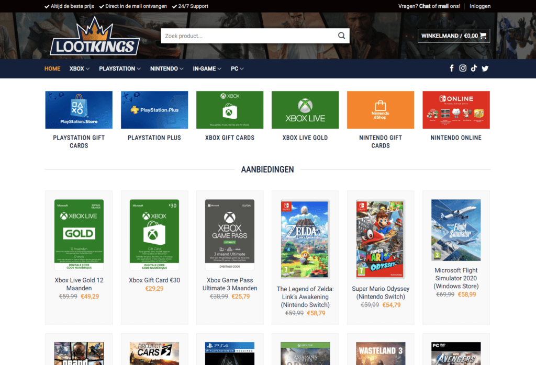Open the PS4 PlayStation VR game cover
Image resolution: width=536 pixels, height=365 pixels.
pos(230,353)
